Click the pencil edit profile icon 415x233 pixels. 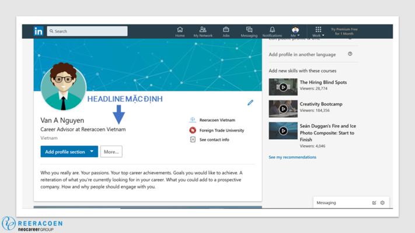coord(250,103)
